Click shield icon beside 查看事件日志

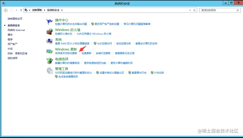[x=130, y=73]
